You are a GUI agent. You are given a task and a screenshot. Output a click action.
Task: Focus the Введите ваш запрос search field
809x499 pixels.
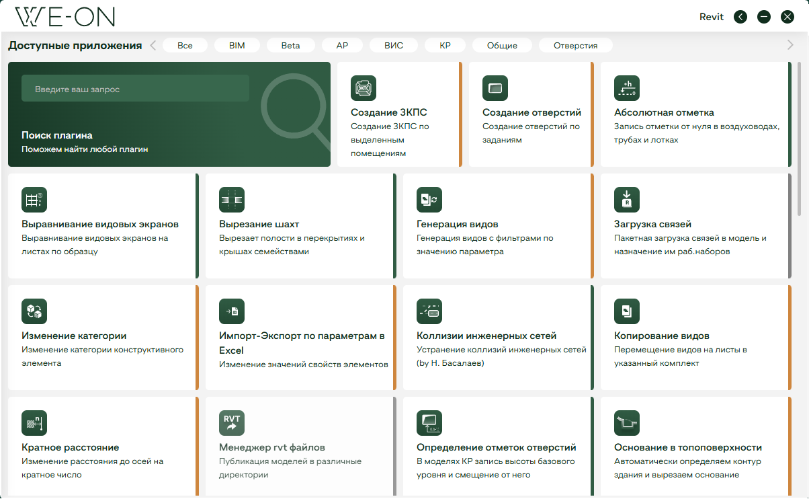click(135, 89)
